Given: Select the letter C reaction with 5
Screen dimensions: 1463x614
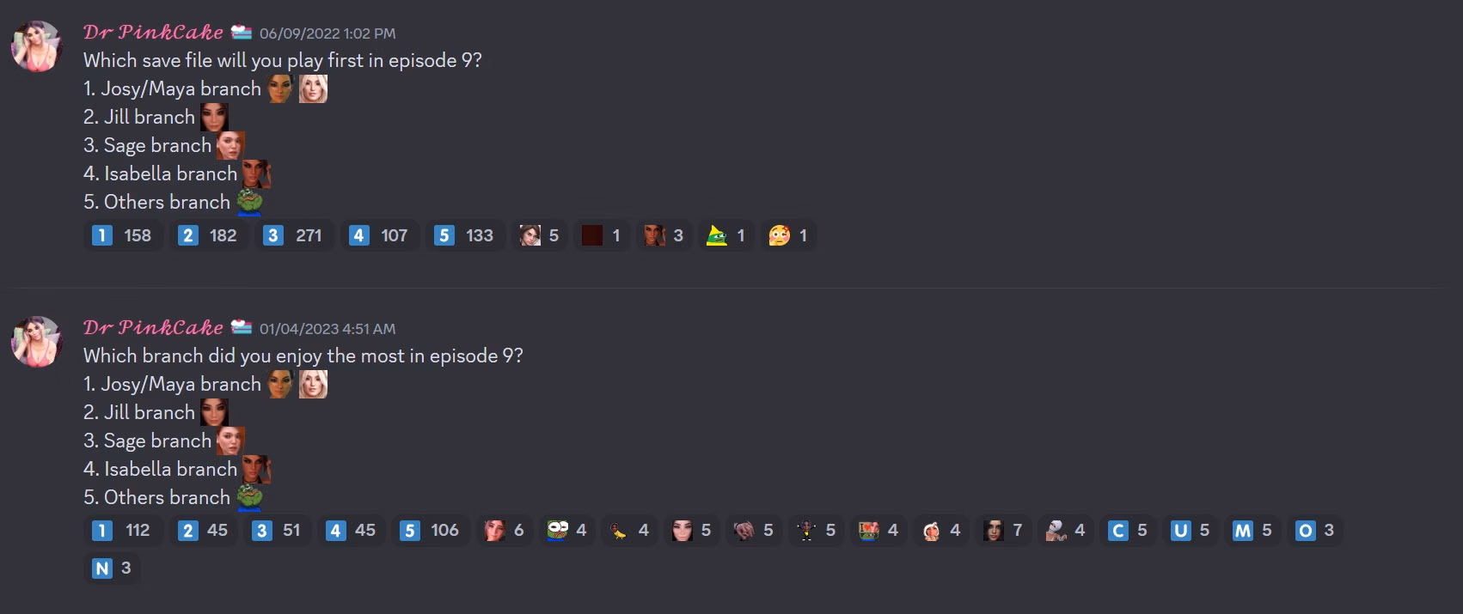Looking at the screenshot, I should click(x=1128, y=531).
